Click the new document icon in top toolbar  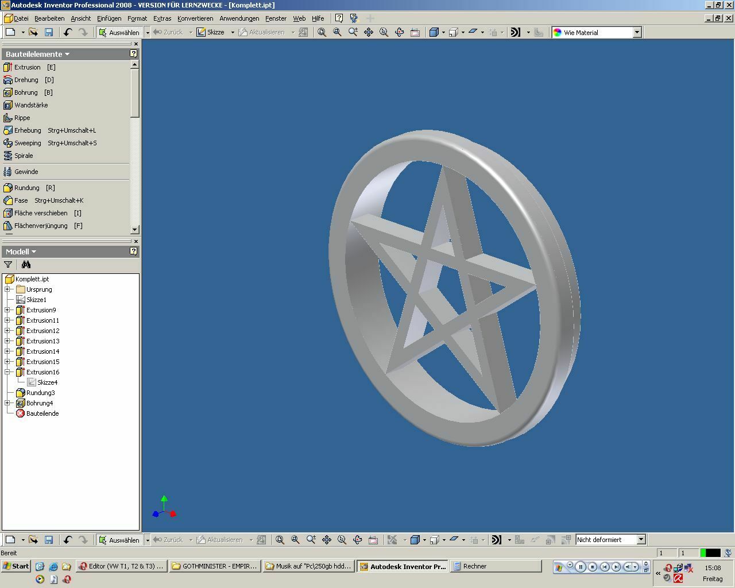(x=10, y=33)
